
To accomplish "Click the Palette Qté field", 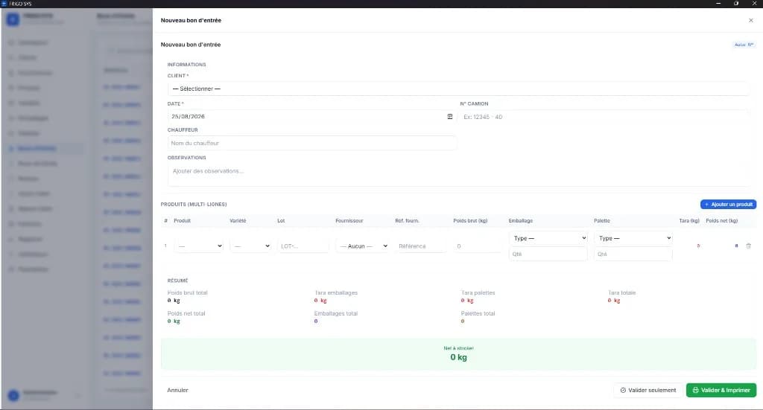I will 633,254.
